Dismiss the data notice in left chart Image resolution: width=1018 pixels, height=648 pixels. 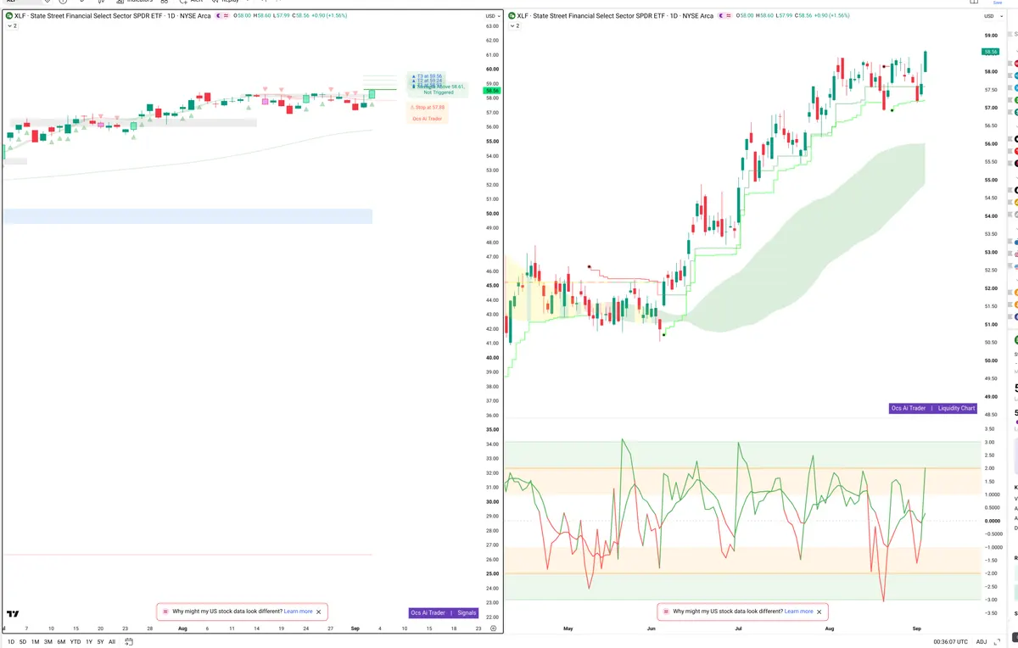(x=319, y=612)
